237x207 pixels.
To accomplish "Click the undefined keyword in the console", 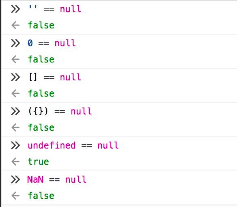I will [52, 145].
